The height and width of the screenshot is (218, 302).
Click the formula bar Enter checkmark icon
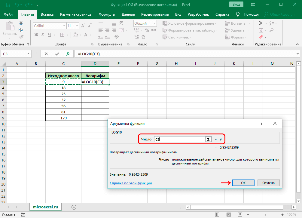[x=57, y=54]
